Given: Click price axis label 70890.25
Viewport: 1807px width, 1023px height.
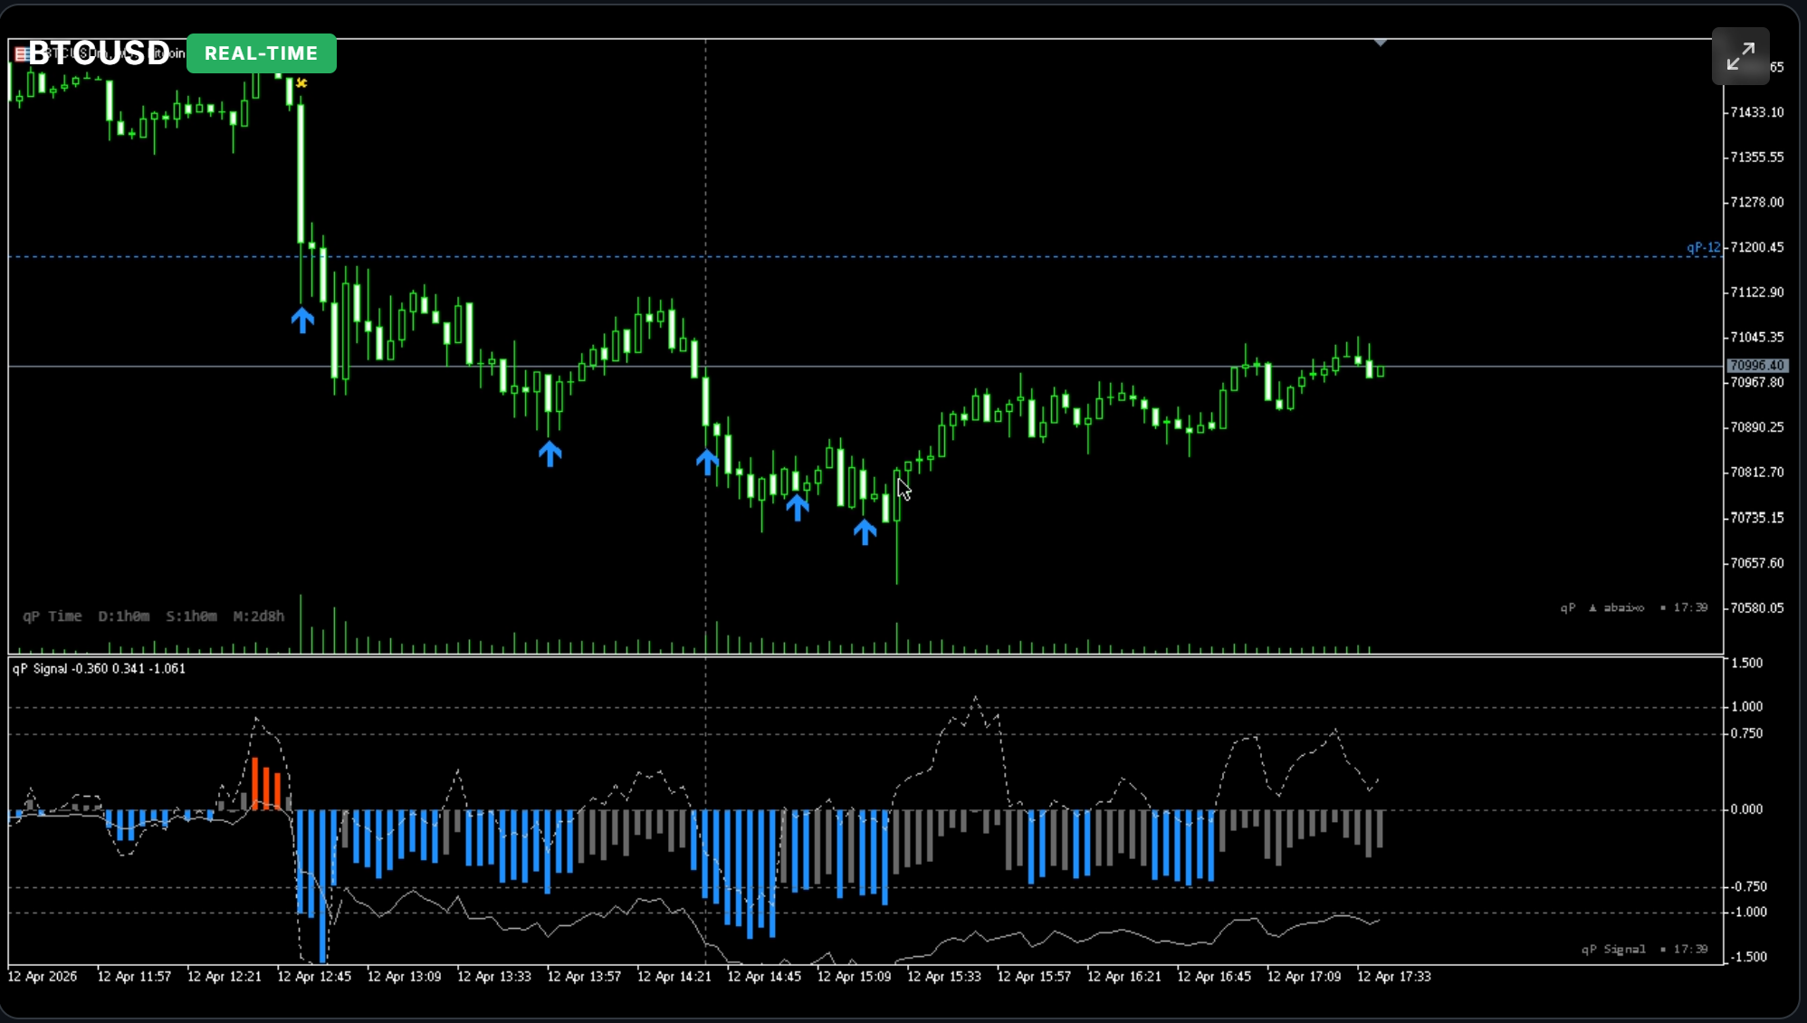Looking at the screenshot, I should pyautogui.click(x=1756, y=427).
